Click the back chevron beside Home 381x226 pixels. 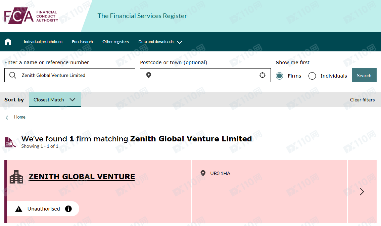pyautogui.click(x=7, y=118)
